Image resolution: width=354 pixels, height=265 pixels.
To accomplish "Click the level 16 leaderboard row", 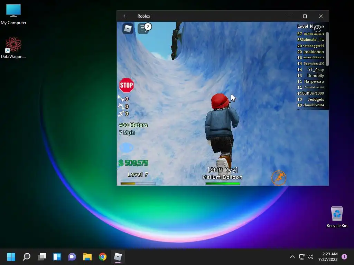I will pyautogui.click(x=310, y=58).
